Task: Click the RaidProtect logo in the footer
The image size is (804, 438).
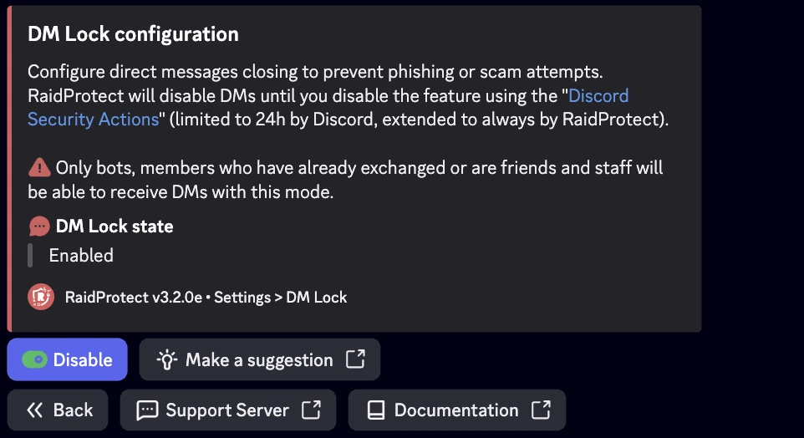Action: click(x=41, y=297)
